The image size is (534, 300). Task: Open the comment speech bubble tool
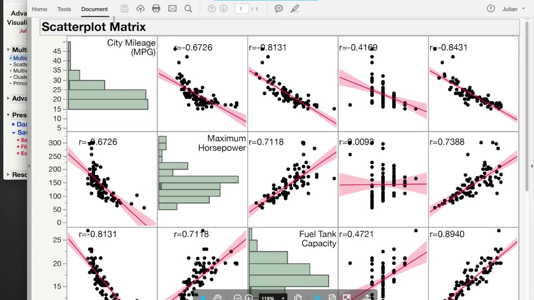[279, 8]
